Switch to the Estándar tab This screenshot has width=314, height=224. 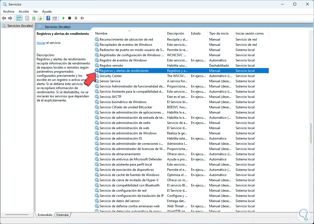point(62,215)
